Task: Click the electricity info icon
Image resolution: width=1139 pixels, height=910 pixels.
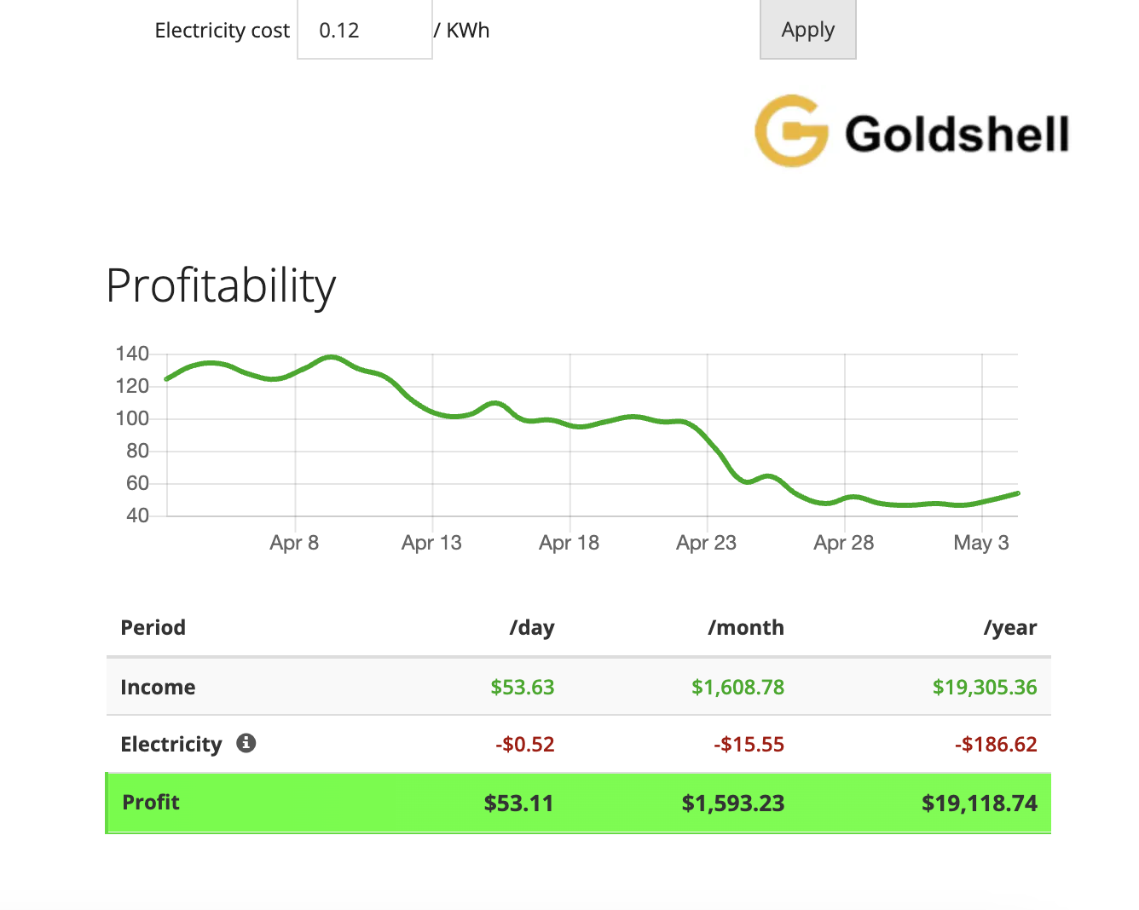Action: click(246, 743)
